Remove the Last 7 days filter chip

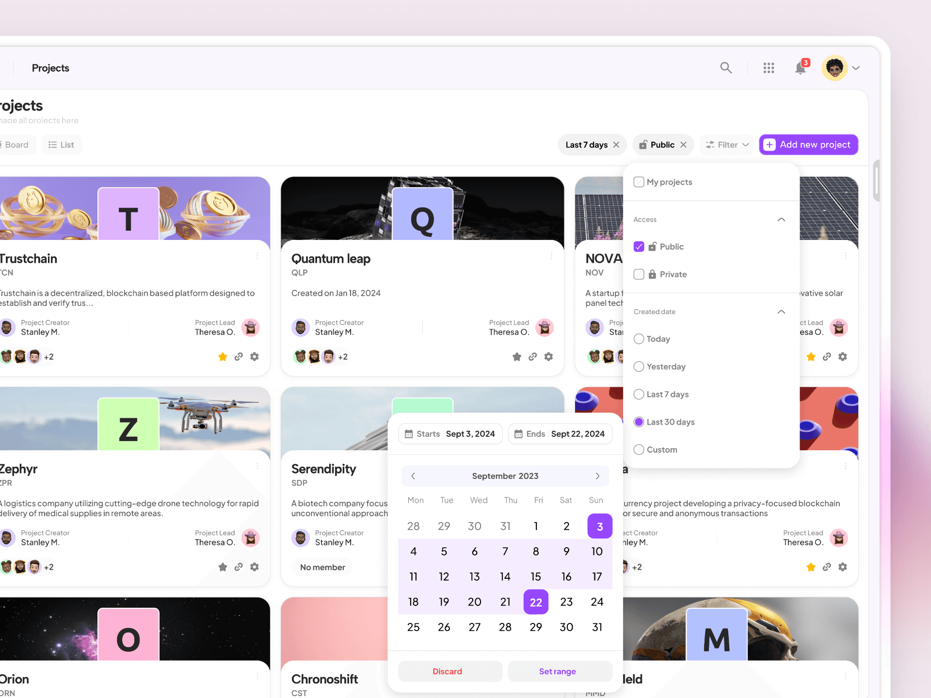616,145
